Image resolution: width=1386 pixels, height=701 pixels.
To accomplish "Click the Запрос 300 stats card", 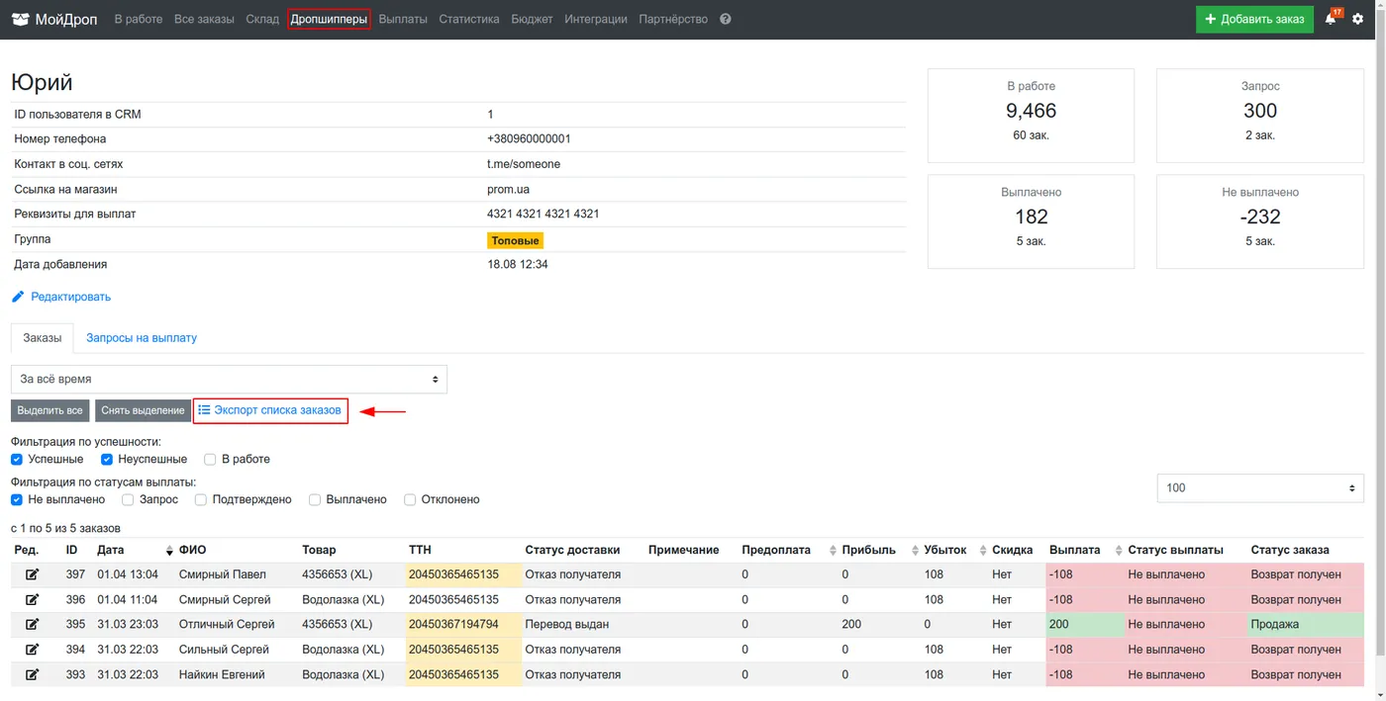I will pyautogui.click(x=1260, y=116).
